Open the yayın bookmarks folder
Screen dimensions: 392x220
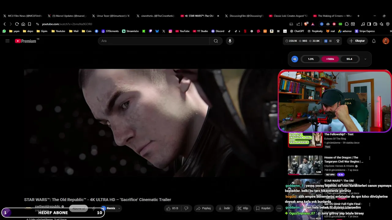pyautogui.click(x=14, y=31)
